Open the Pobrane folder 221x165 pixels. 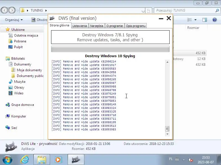coord(20,41)
